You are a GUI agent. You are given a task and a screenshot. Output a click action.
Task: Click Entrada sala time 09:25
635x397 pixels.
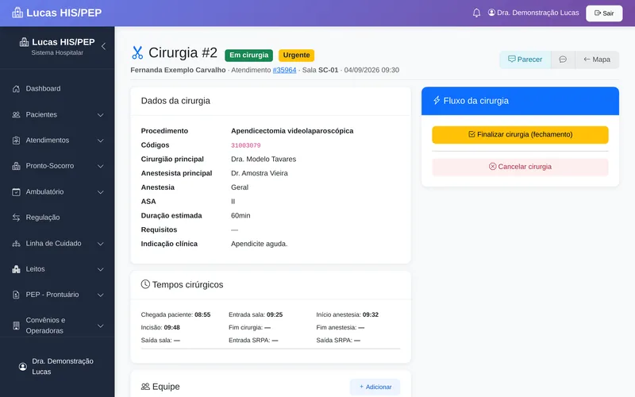(x=275, y=314)
